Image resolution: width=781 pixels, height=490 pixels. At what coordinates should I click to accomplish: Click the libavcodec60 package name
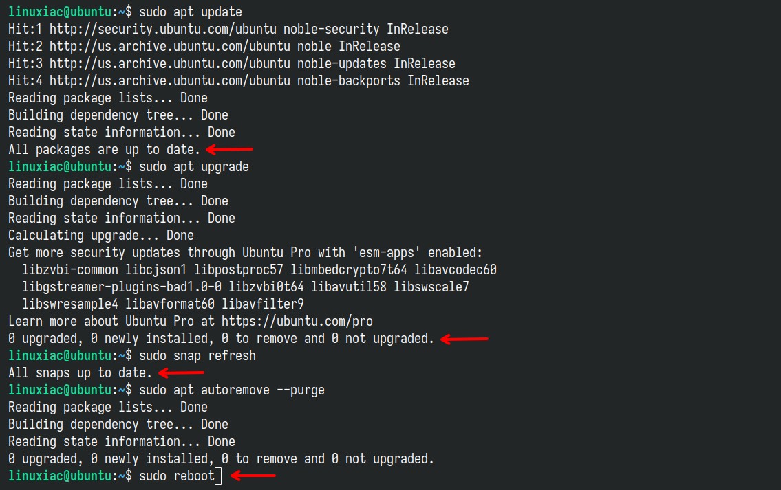(455, 269)
